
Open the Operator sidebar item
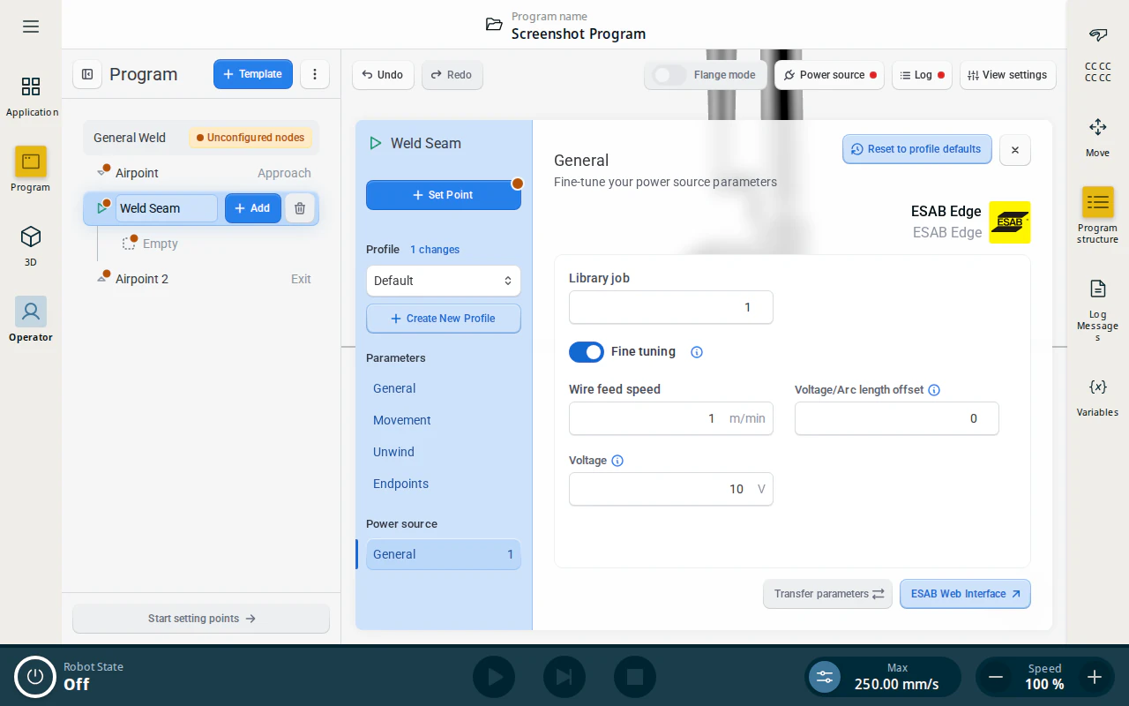[x=31, y=319]
